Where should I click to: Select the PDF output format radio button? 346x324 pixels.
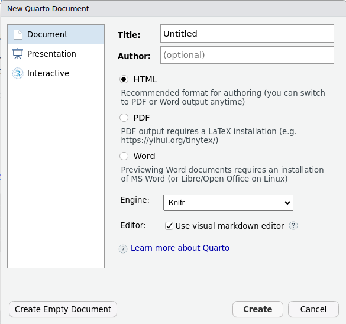(124, 118)
